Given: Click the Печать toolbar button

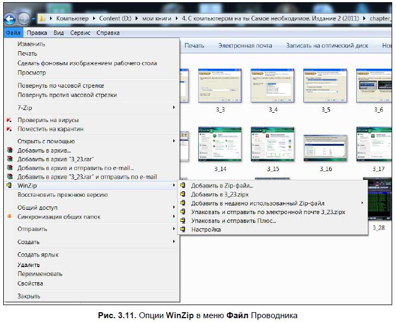Looking at the screenshot, I should tap(194, 46).
